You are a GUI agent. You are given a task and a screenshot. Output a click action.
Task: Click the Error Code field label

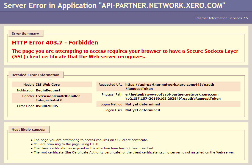tap(26, 106)
